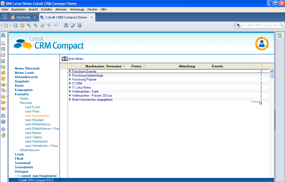285x182 pixels.
Task: Open the Erstellen menu
Action: point(46,9)
